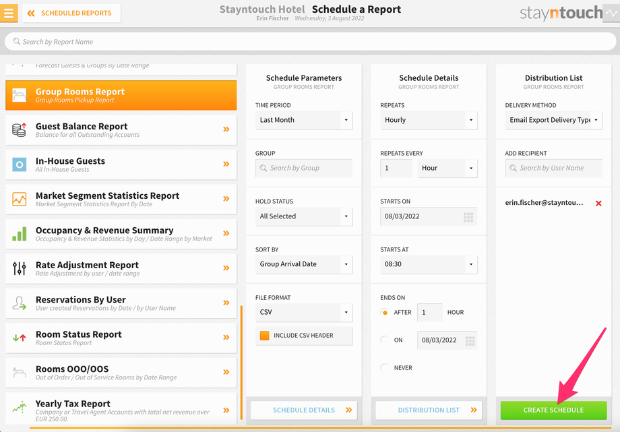Click the Rooms OOO/OOS title
This screenshot has height=432, width=620.
(x=72, y=369)
